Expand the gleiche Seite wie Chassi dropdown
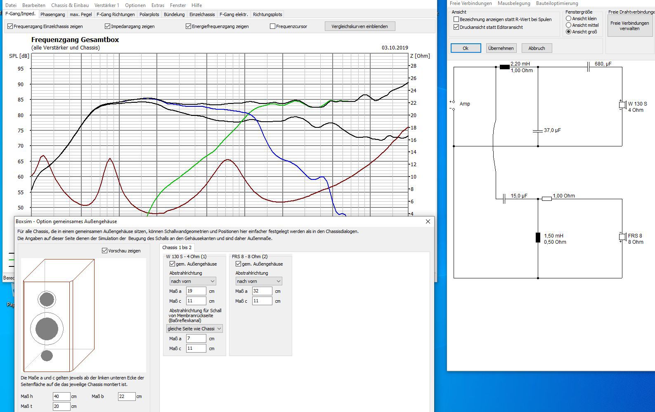The width and height of the screenshot is (655, 412). 194,329
